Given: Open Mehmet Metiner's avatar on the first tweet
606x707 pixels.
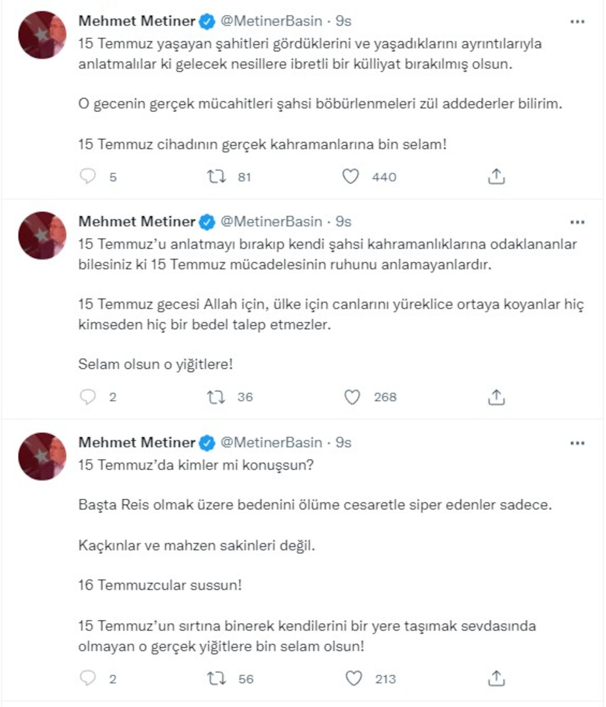Looking at the screenshot, I should coord(42,35).
